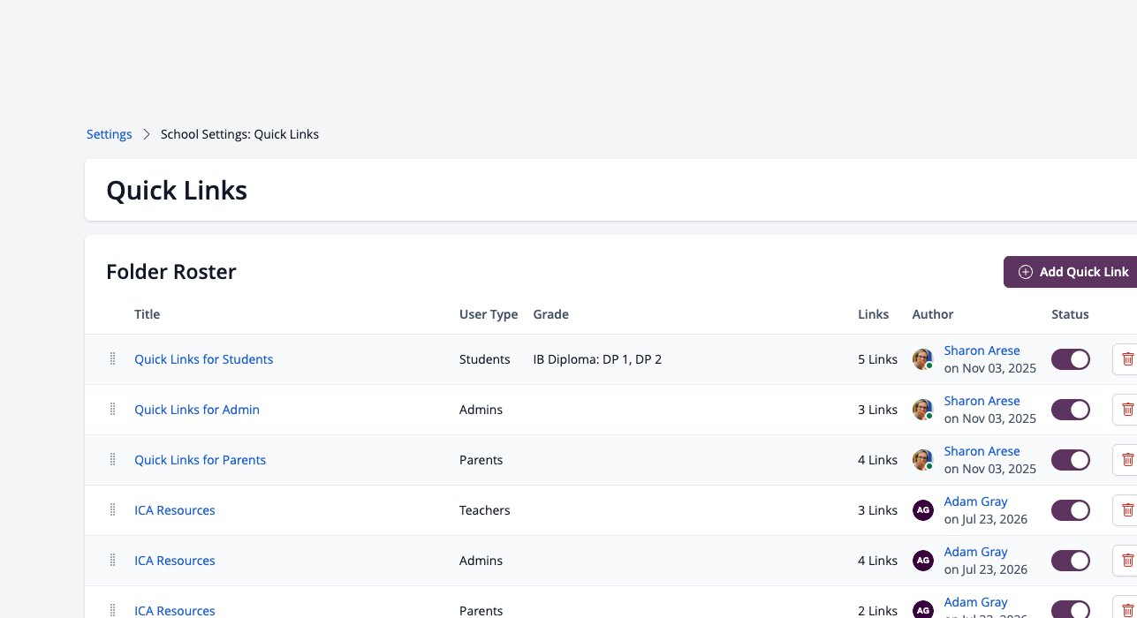Click the 'Folder Roster' heading
The image size is (1137, 618).
click(171, 272)
